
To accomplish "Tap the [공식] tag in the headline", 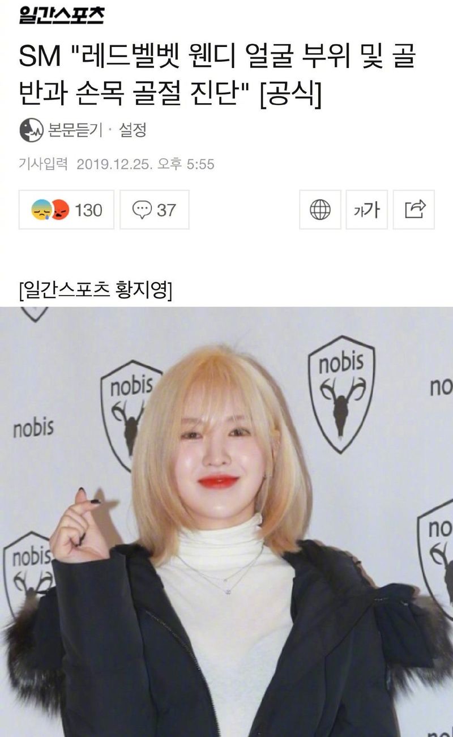I will pos(290,92).
